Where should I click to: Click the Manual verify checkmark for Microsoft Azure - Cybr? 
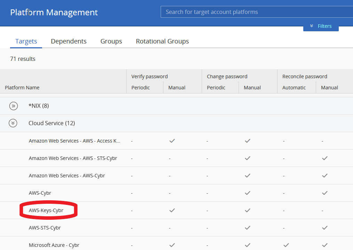coord(172,245)
